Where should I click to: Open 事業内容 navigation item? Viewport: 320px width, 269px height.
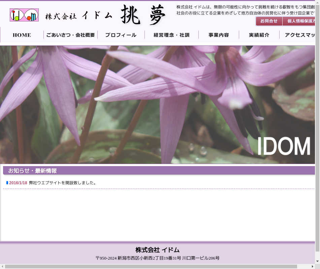pyautogui.click(x=219, y=35)
